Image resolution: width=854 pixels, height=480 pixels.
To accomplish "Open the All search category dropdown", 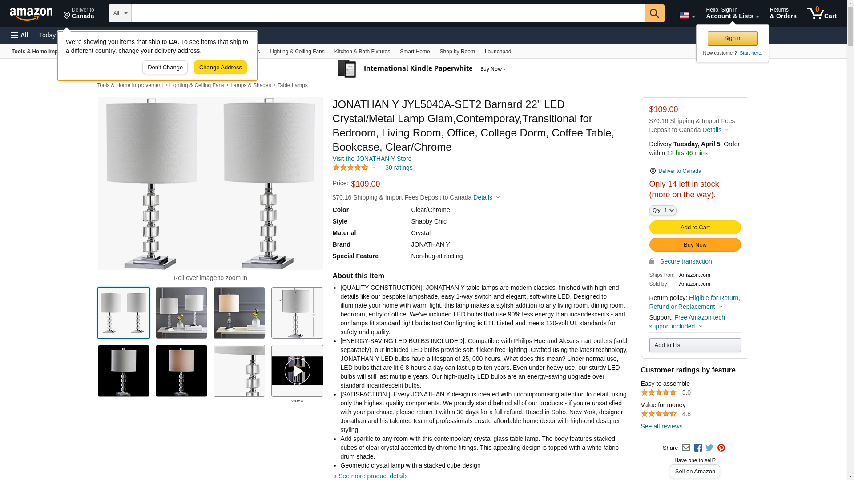I will click(x=120, y=13).
